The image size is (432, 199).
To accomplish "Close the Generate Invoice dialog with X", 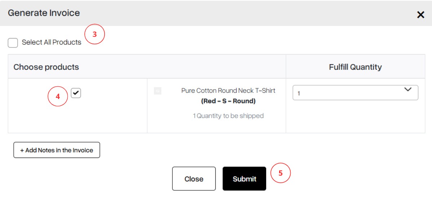I will tap(420, 15).
